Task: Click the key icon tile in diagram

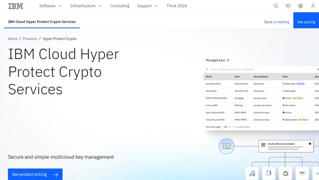Action: pos(252,173)
